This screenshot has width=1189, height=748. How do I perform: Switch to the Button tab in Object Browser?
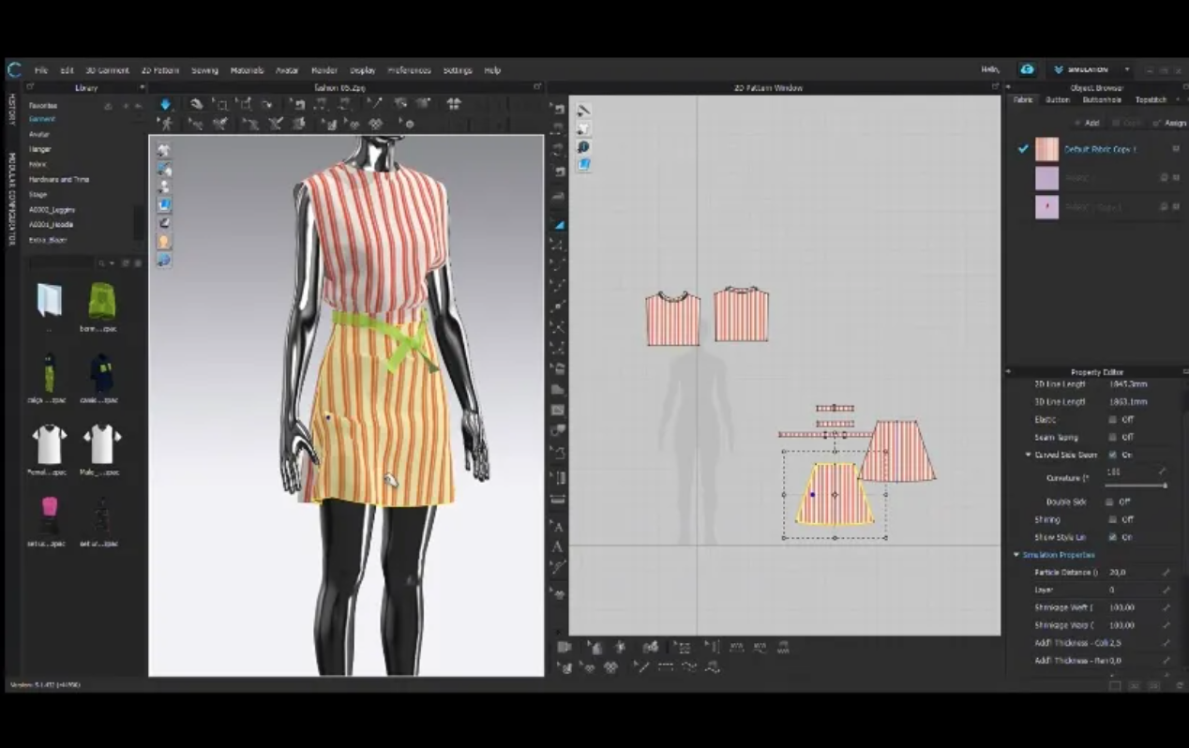pos(1059,99)
